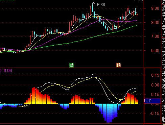Image resolution: width=165 pixels, height=125 pixels.
Task: Click the rounded box icon at top right
Action: 141,0
